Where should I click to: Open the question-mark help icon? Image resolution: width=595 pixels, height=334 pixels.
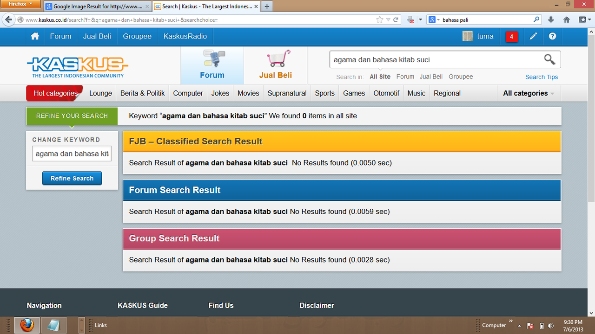pyautogui.click(x=552, y=36)
